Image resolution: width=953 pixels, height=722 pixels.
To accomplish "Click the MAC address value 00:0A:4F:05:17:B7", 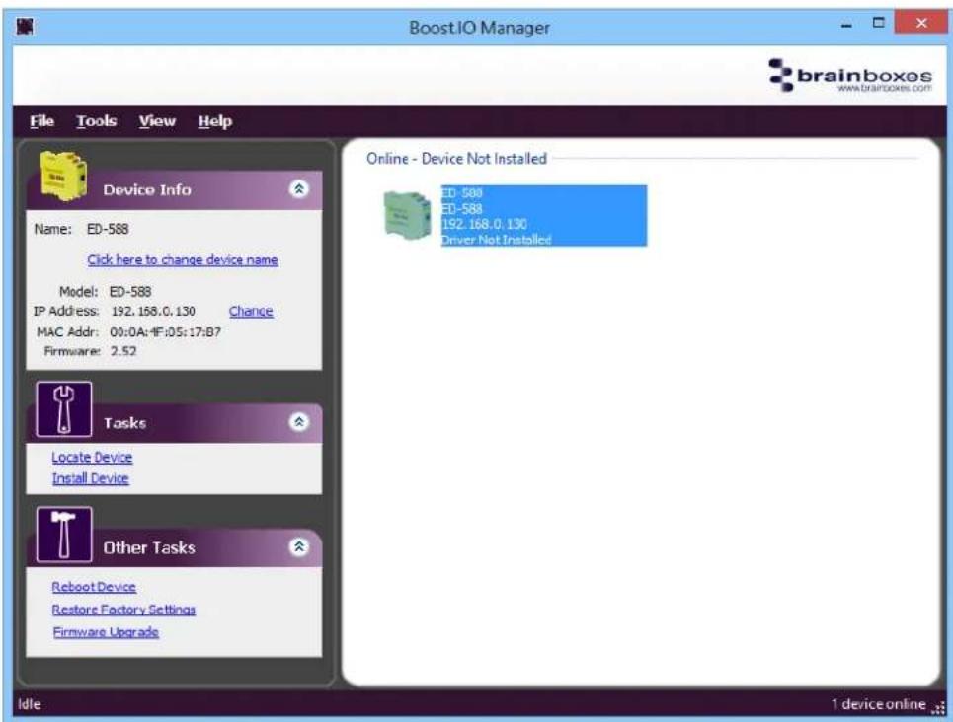I will (165, 332).
